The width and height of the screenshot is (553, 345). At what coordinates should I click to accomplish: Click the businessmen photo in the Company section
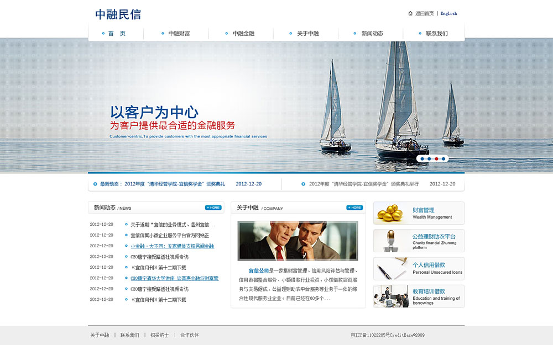click(x=298, y=241)
